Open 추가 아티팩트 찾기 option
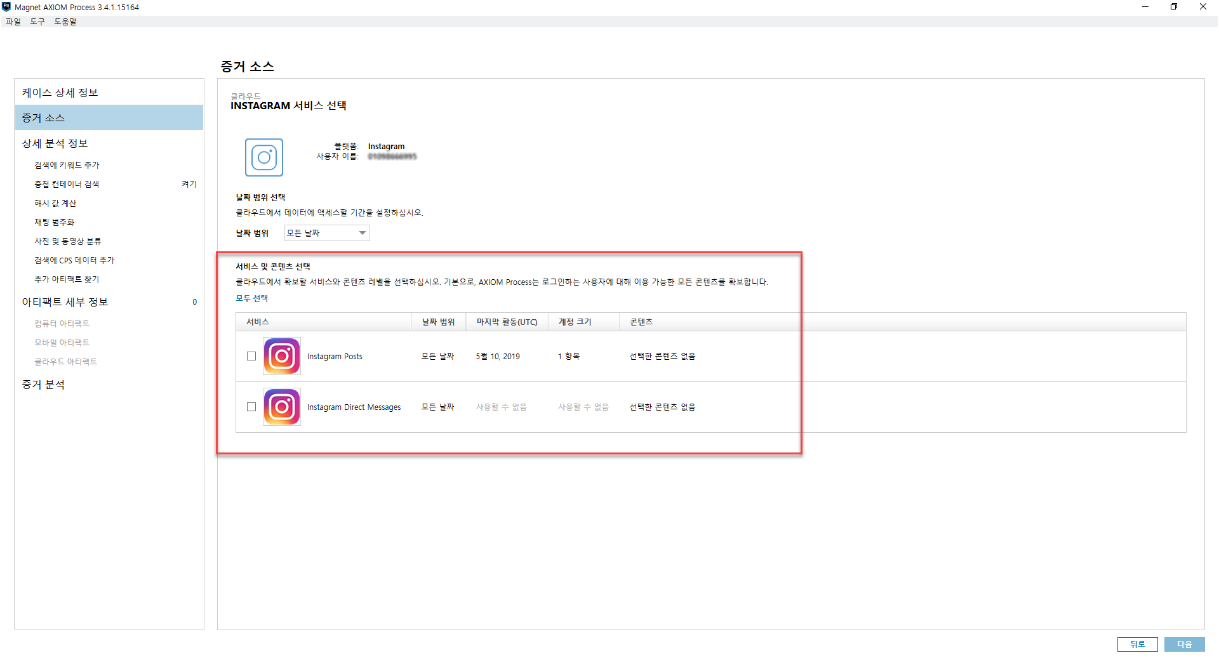The image size is (1219, 660). click(67, 279)
